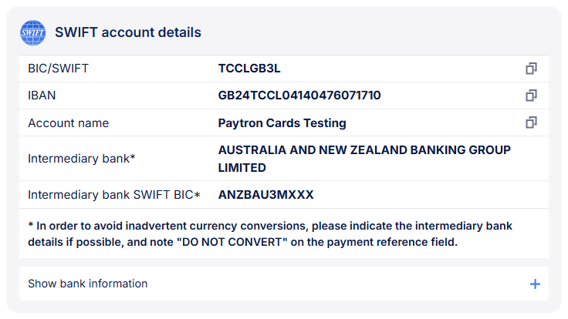Screen dimensions: 568x319
Task: Copy the account name
Action: [x=531, y=123]
